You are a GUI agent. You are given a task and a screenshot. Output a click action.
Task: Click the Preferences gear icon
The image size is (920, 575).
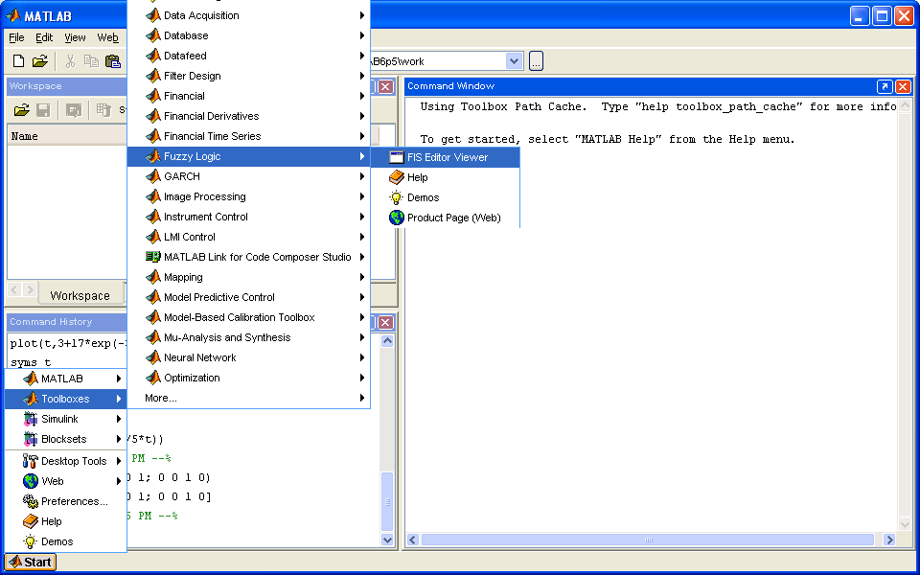[x=31, y=501]
